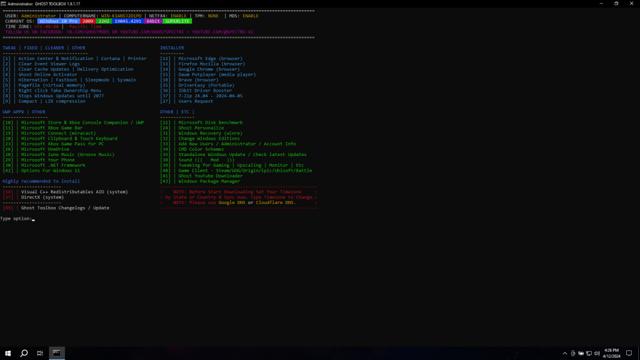The width and height of the screenshot is (640, 360).
Task: Click the SUPERLITE green badge
Action: click(x=177, y=21)
